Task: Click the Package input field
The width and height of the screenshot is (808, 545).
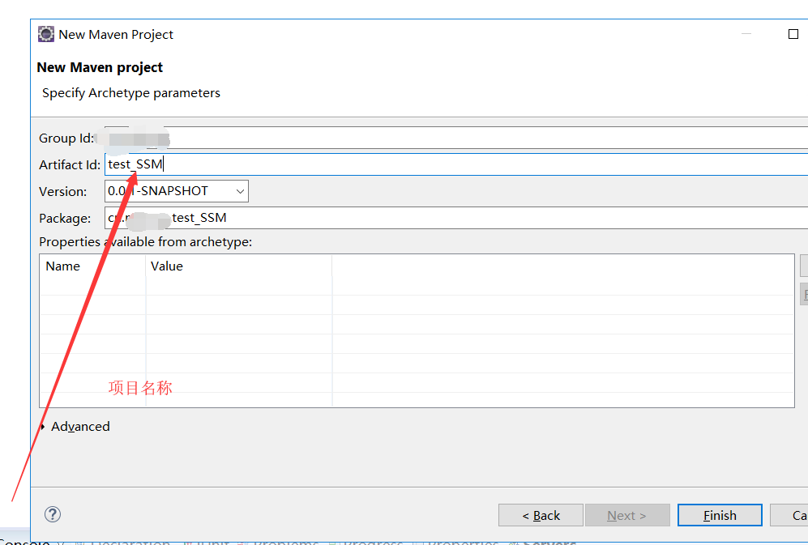Action: tap(456, 218)
